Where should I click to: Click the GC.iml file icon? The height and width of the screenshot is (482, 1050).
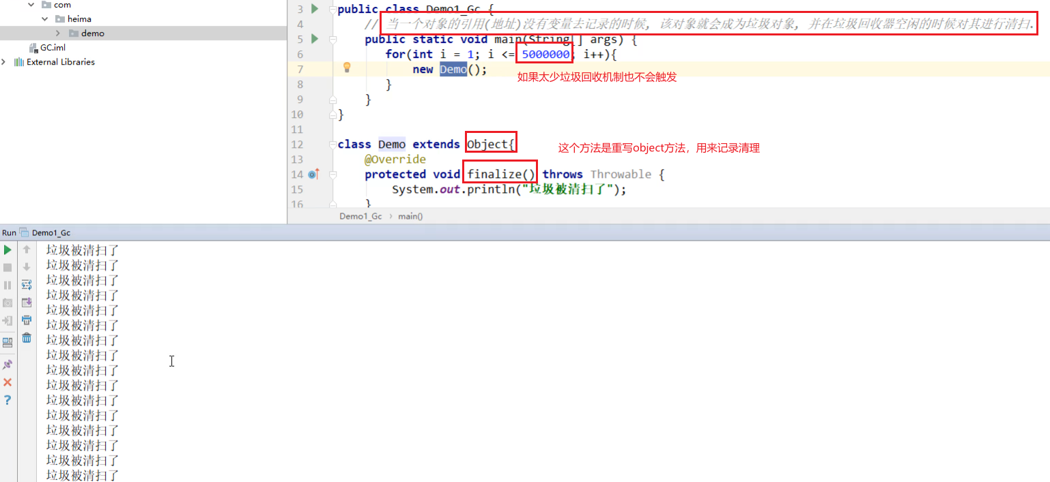(34, 48)
